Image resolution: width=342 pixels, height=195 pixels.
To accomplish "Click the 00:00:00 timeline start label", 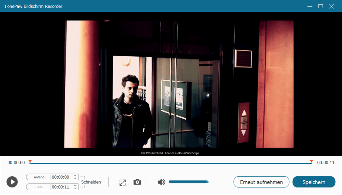I will [16, 163].
